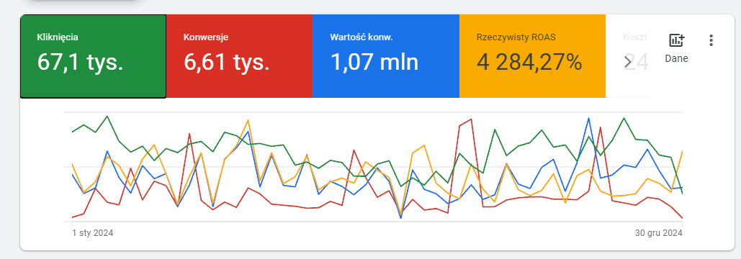Click the orange line's rightmost end point
The height and width of the screenshot is (259, 741).
point(683,151)
